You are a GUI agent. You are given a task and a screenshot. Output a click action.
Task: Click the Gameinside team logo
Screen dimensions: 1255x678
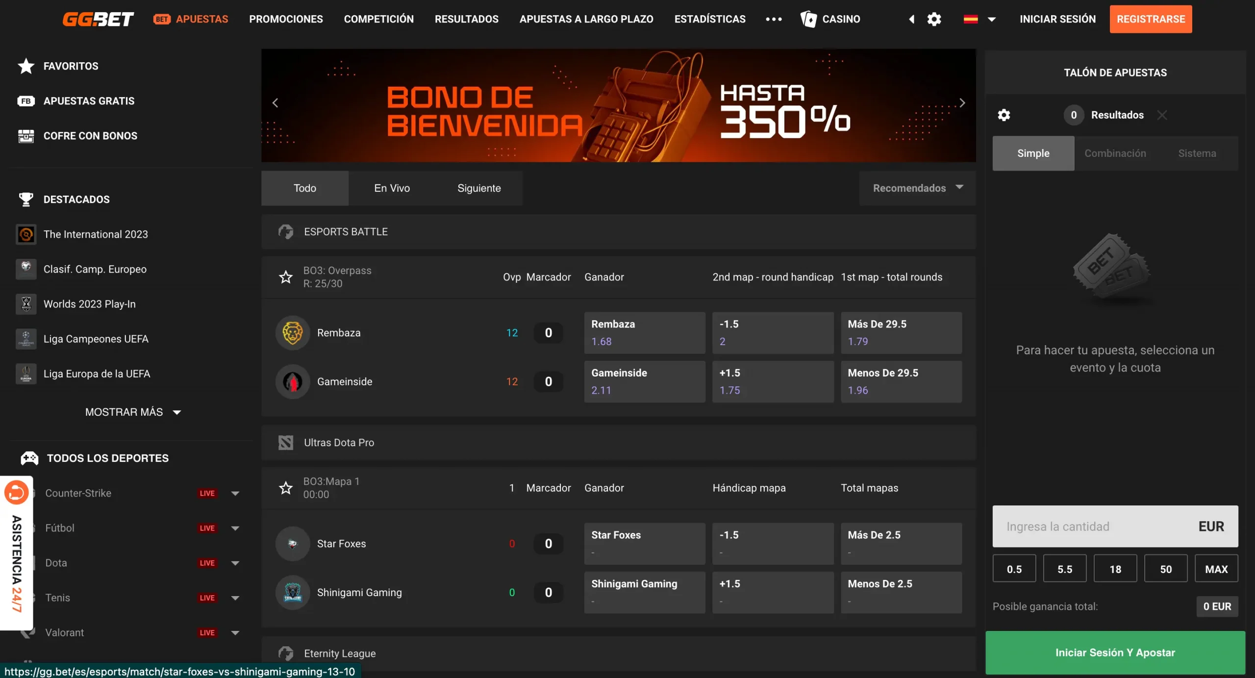click(x=293, y=382)
